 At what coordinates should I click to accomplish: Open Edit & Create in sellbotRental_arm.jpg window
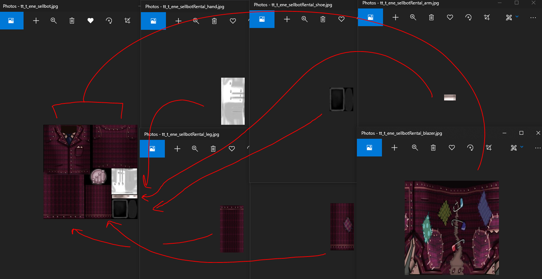(x=509, y=17)
